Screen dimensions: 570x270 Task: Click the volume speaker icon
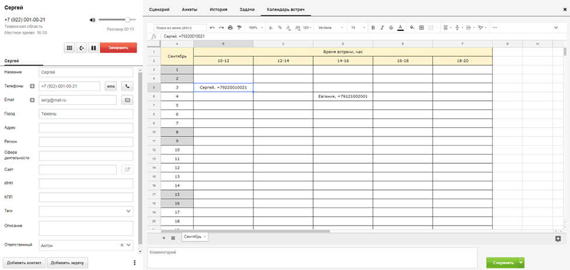click(92, 20)
